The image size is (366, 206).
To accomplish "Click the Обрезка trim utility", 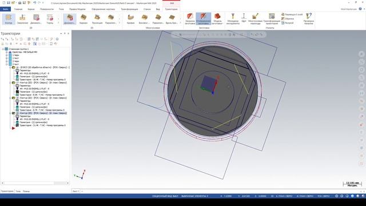I will 288,19.
